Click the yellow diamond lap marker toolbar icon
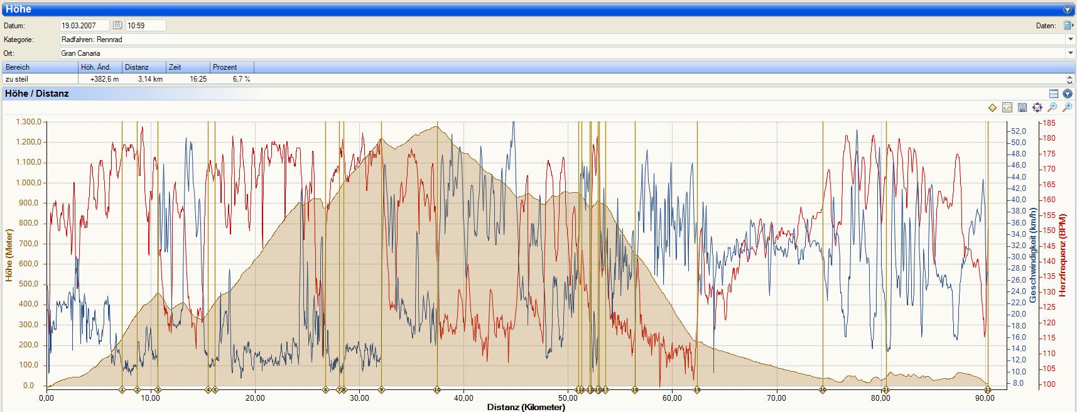 992,108
